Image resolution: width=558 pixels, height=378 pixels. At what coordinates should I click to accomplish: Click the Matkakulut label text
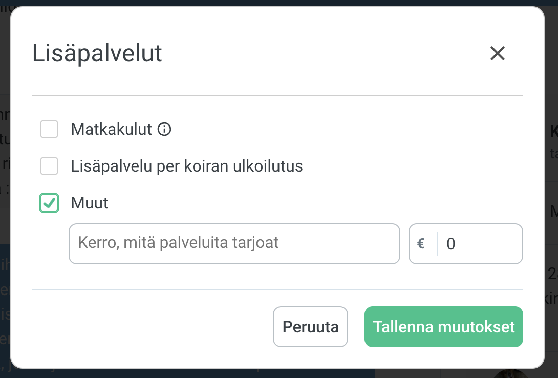pyautogui.click(x=112, y=129)
